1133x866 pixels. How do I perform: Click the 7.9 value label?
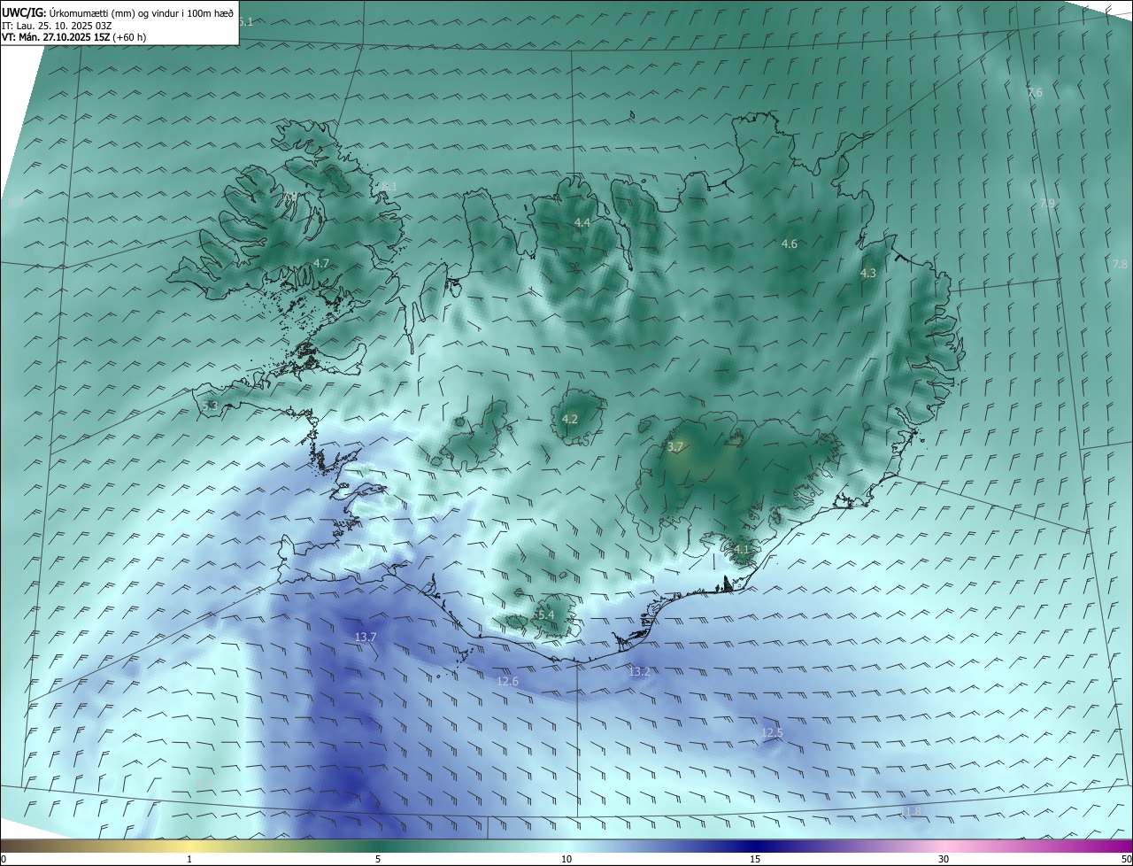(x=1047, y=203)
